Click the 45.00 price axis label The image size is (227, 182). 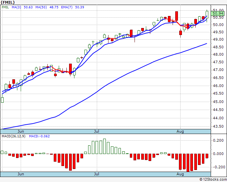pos(218,102)
